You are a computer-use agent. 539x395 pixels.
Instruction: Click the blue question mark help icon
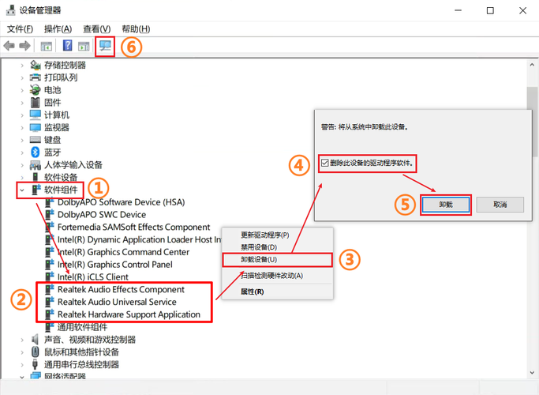tap(68, 46)
